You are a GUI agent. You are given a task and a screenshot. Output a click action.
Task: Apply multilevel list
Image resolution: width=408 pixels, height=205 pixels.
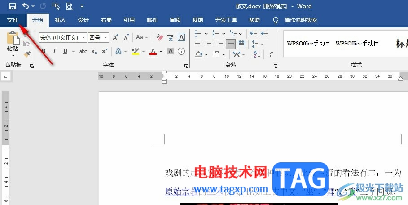[x=233, y=33]
